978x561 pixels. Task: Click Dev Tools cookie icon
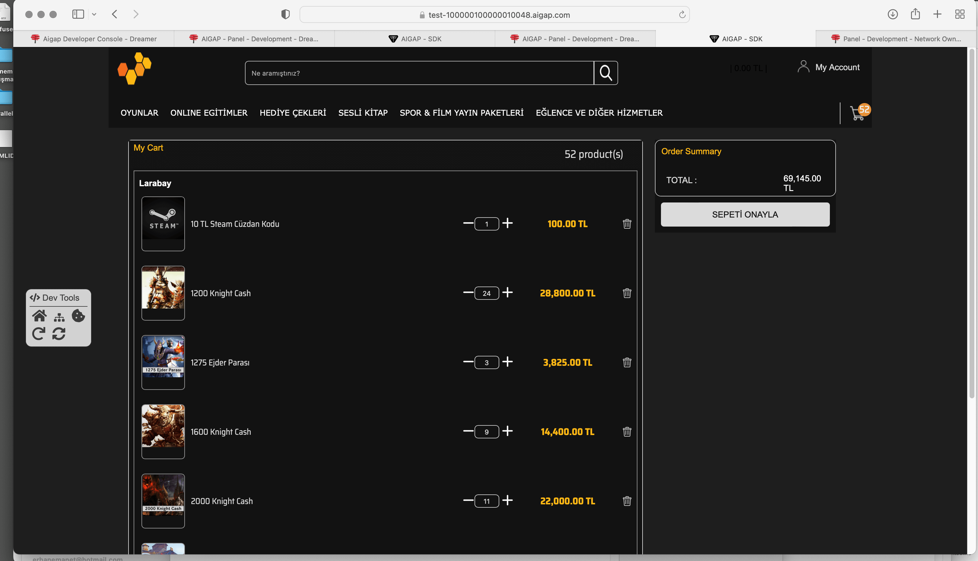coord(78,316)
